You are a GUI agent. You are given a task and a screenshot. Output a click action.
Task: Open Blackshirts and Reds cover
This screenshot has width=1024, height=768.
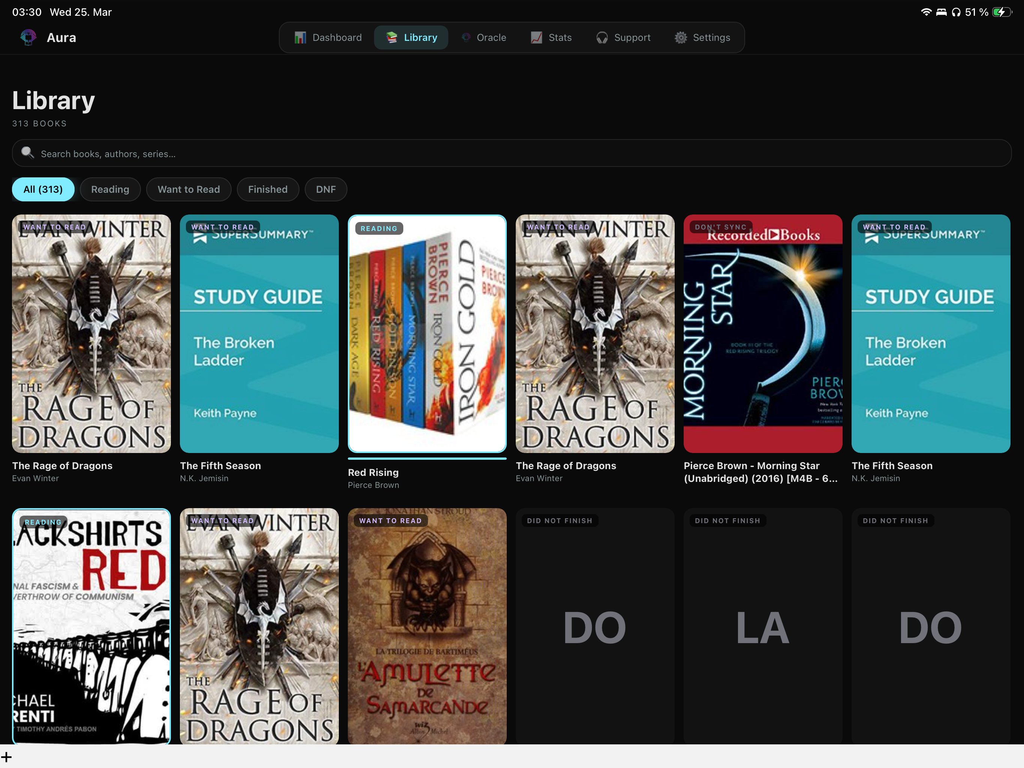91,626
